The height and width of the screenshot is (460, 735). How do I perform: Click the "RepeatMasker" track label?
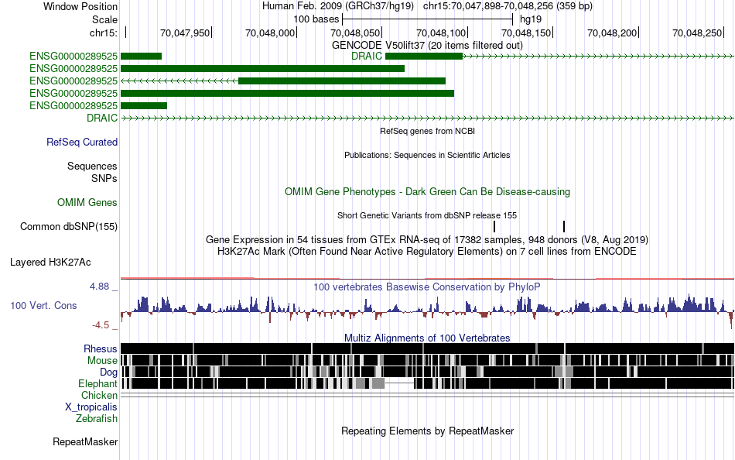[85, 441]
